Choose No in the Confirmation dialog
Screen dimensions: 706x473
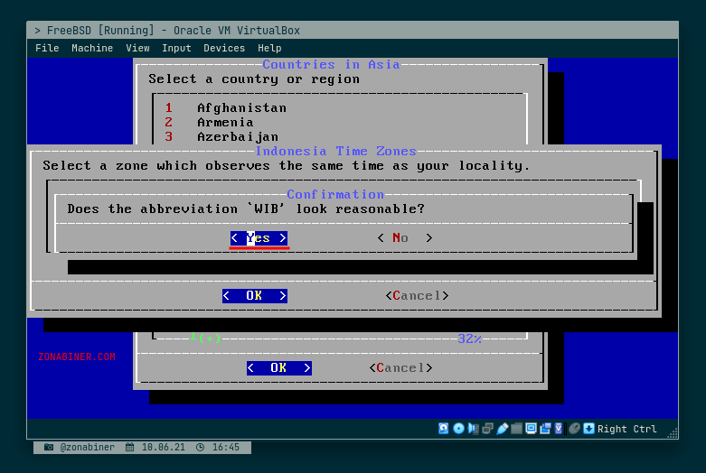(x=405, y=237)
